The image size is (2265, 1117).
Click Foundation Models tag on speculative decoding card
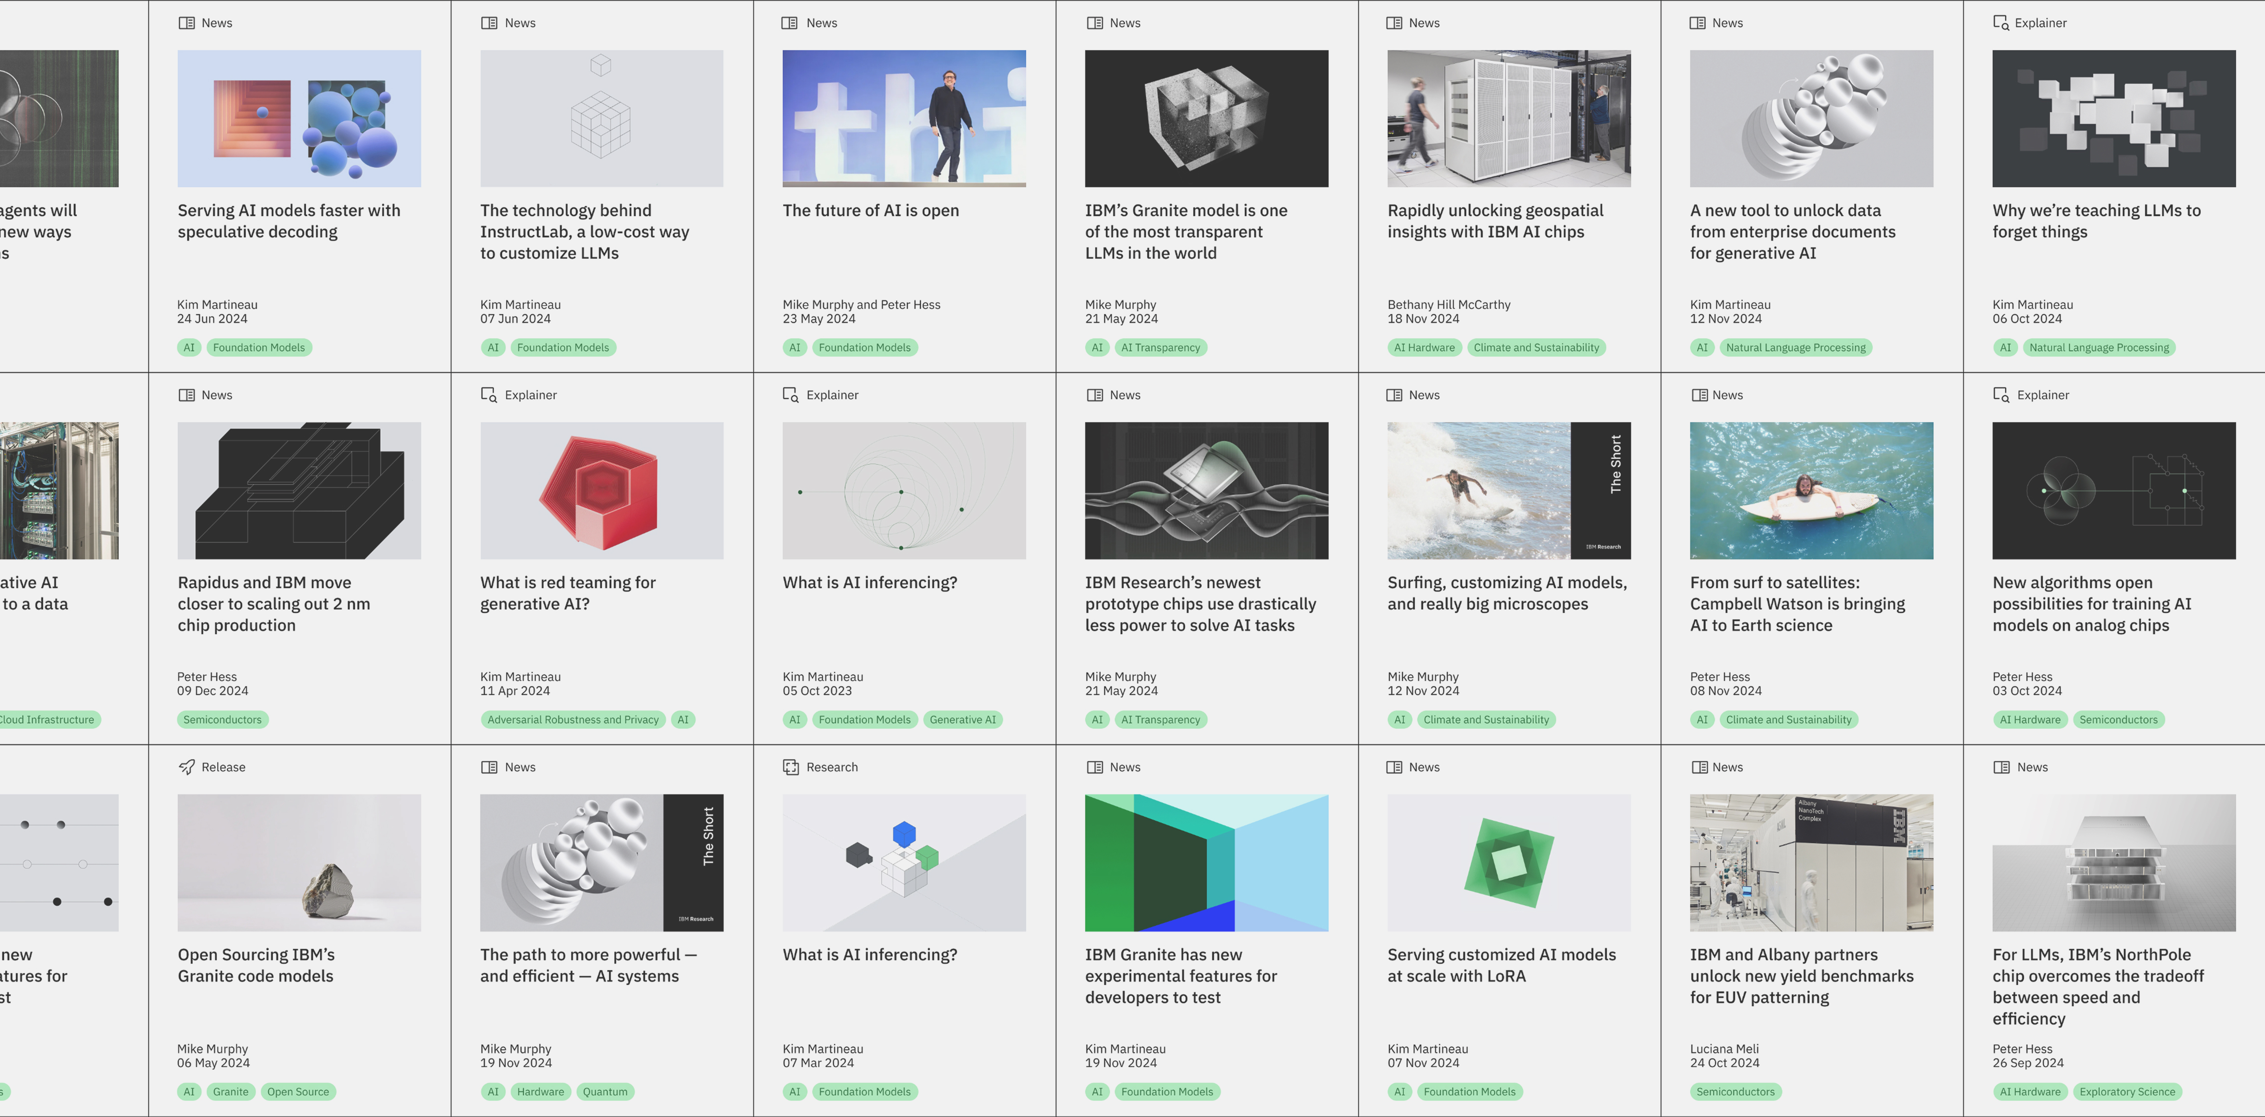tap(259, 348)
